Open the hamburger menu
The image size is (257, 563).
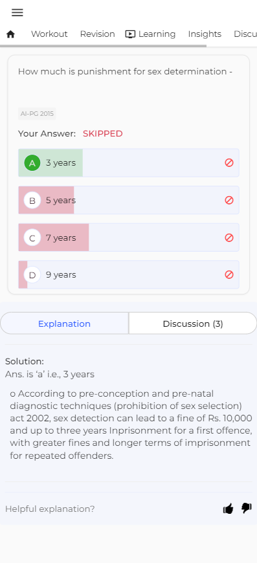17,12
